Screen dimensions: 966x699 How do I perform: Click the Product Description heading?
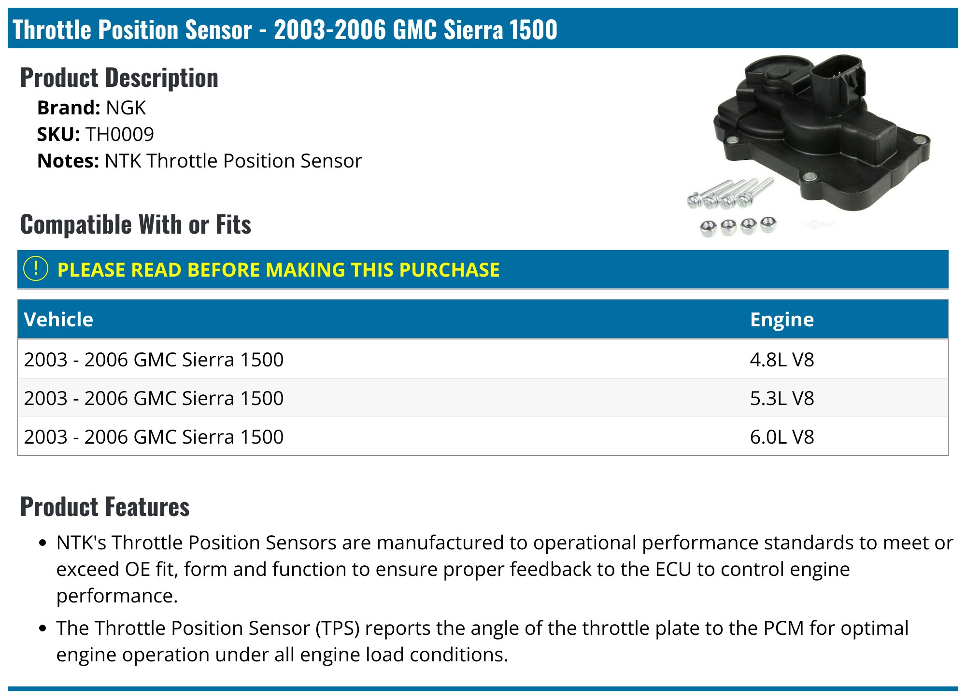pyautogui.click(x=119, y=78)
